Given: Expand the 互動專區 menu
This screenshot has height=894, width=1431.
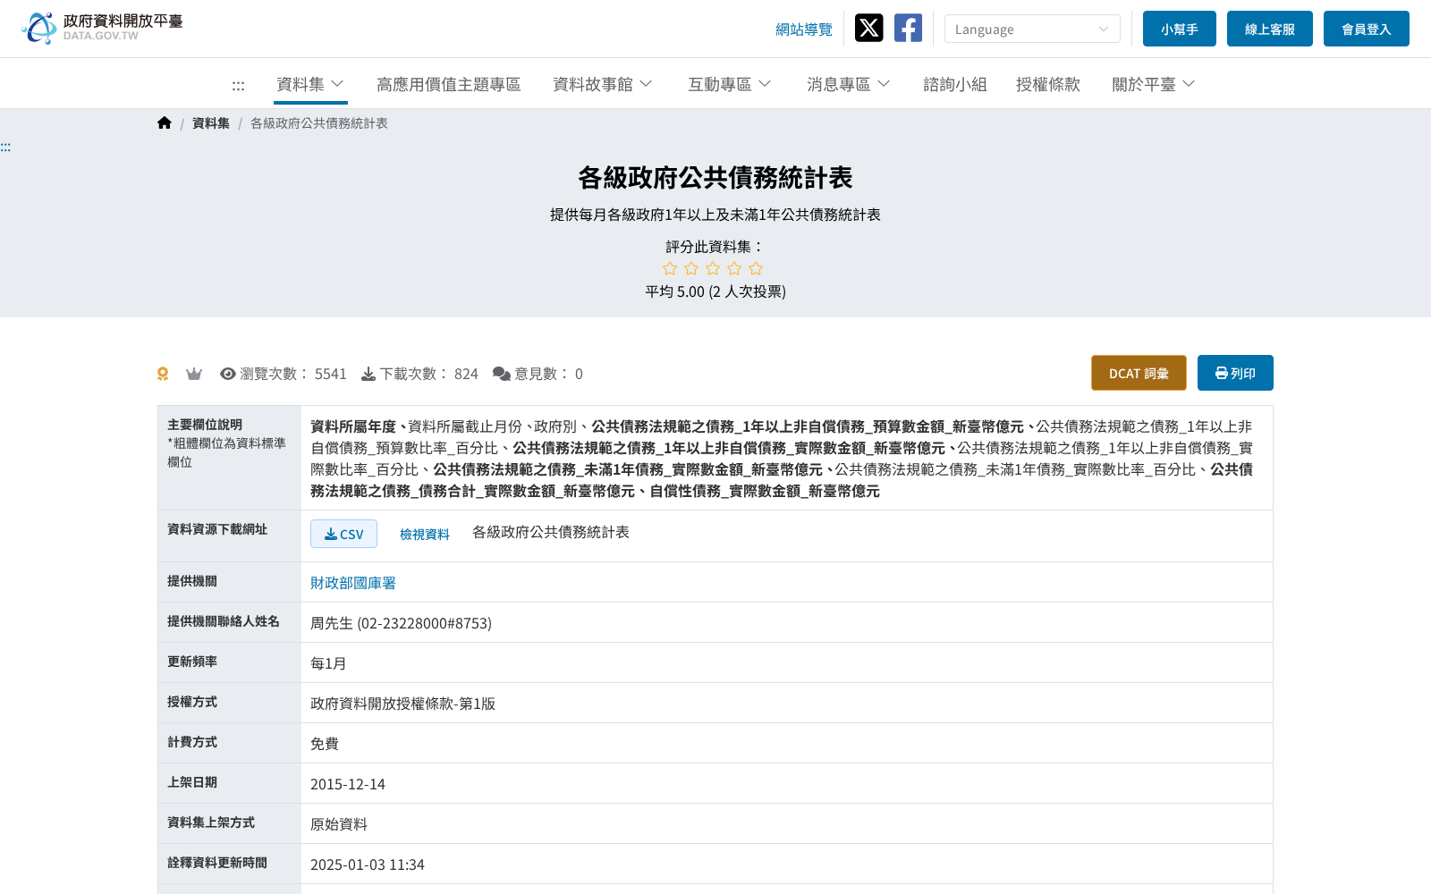Looking at the screenshot, I should (730, 84).
